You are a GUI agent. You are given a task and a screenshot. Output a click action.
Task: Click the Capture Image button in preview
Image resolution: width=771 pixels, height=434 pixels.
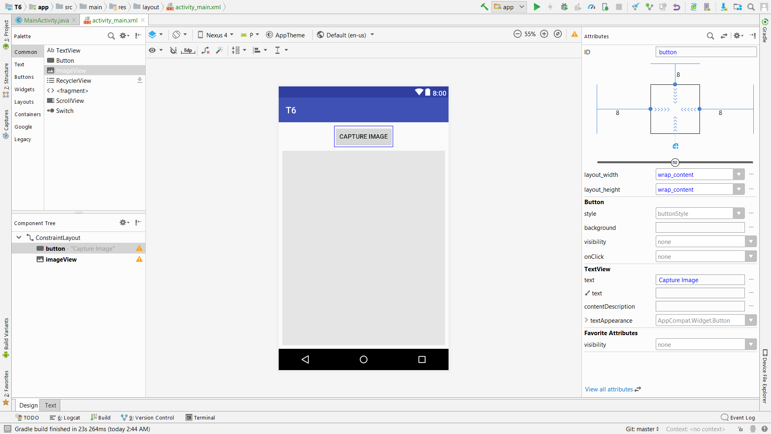363,137
